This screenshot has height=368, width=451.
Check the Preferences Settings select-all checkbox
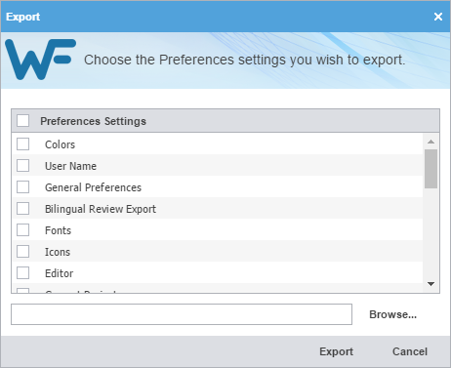point(23,120)
